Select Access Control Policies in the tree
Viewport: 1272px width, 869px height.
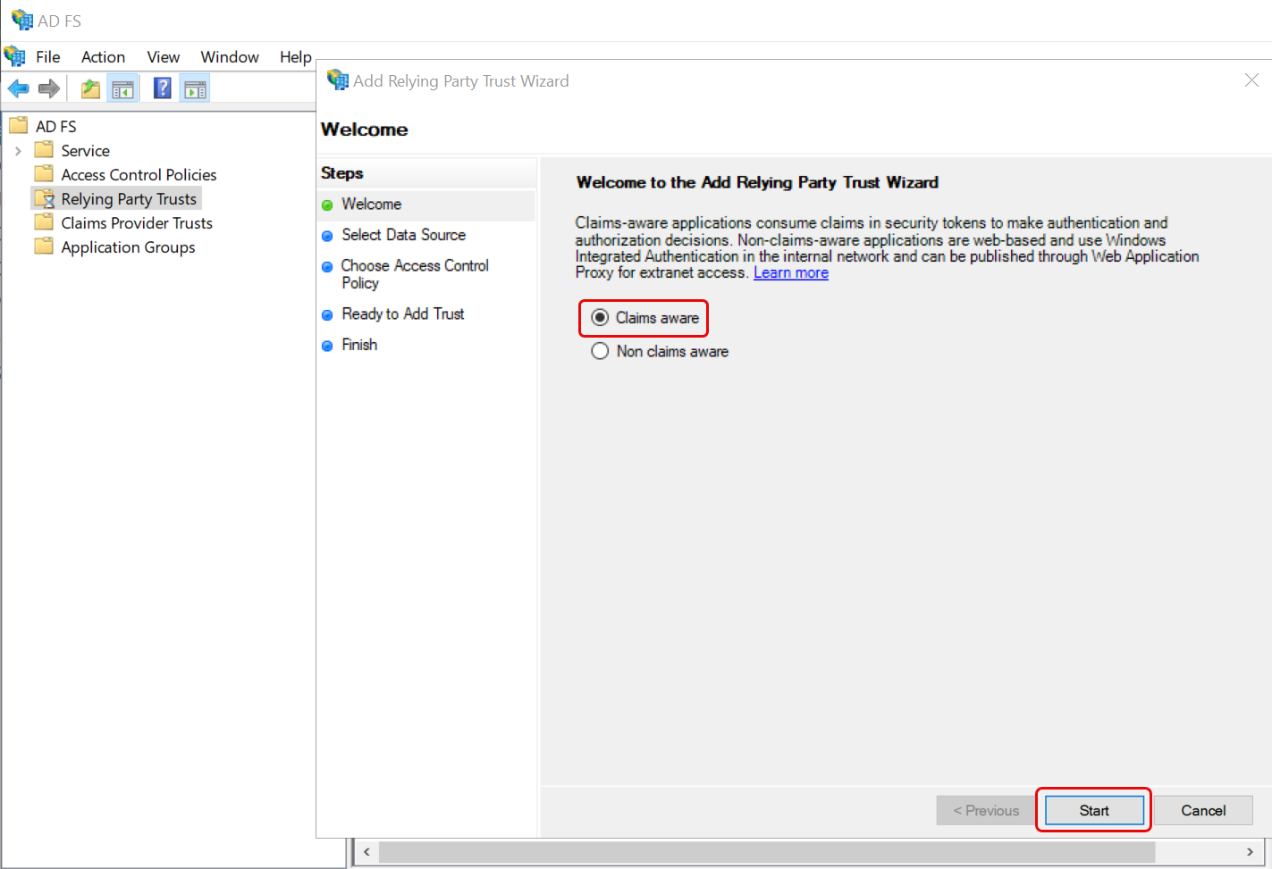(x=139, y=175)
